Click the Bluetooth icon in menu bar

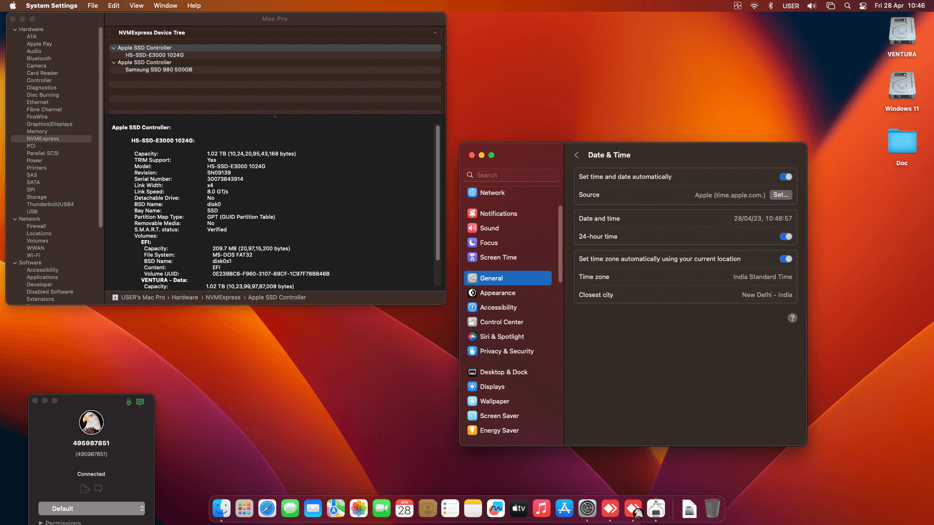[x=771, y=6]
